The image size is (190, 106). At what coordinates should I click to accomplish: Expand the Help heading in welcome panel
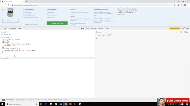[72, 16]
